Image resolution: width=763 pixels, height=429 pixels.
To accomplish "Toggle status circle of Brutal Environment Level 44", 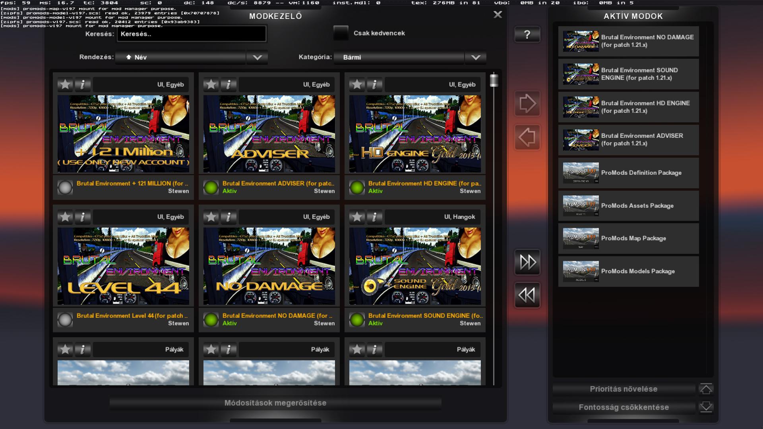I will (65, 319).
